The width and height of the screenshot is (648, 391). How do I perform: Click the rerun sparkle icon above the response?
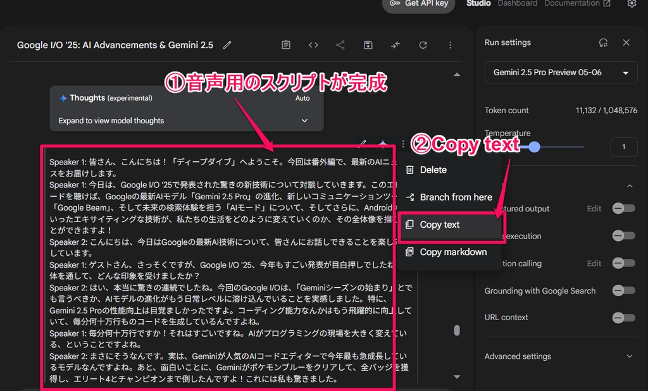click(x=383, y=144)
